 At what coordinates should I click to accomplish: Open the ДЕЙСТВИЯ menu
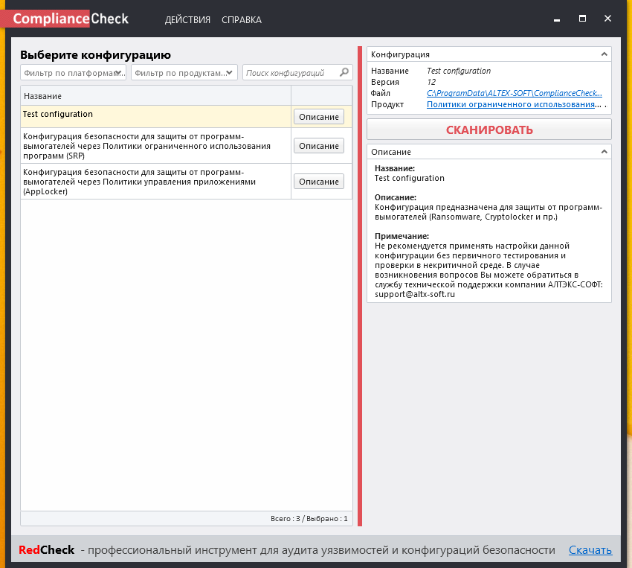(x=187, y=20)
